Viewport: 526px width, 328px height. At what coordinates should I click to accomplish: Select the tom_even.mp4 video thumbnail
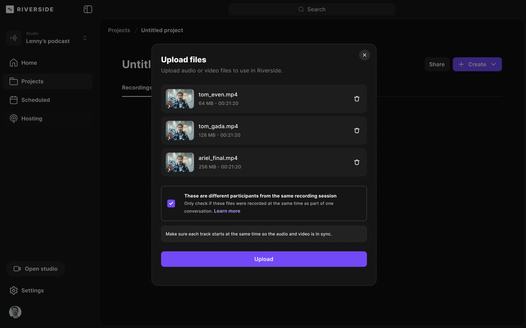[180, 99]
